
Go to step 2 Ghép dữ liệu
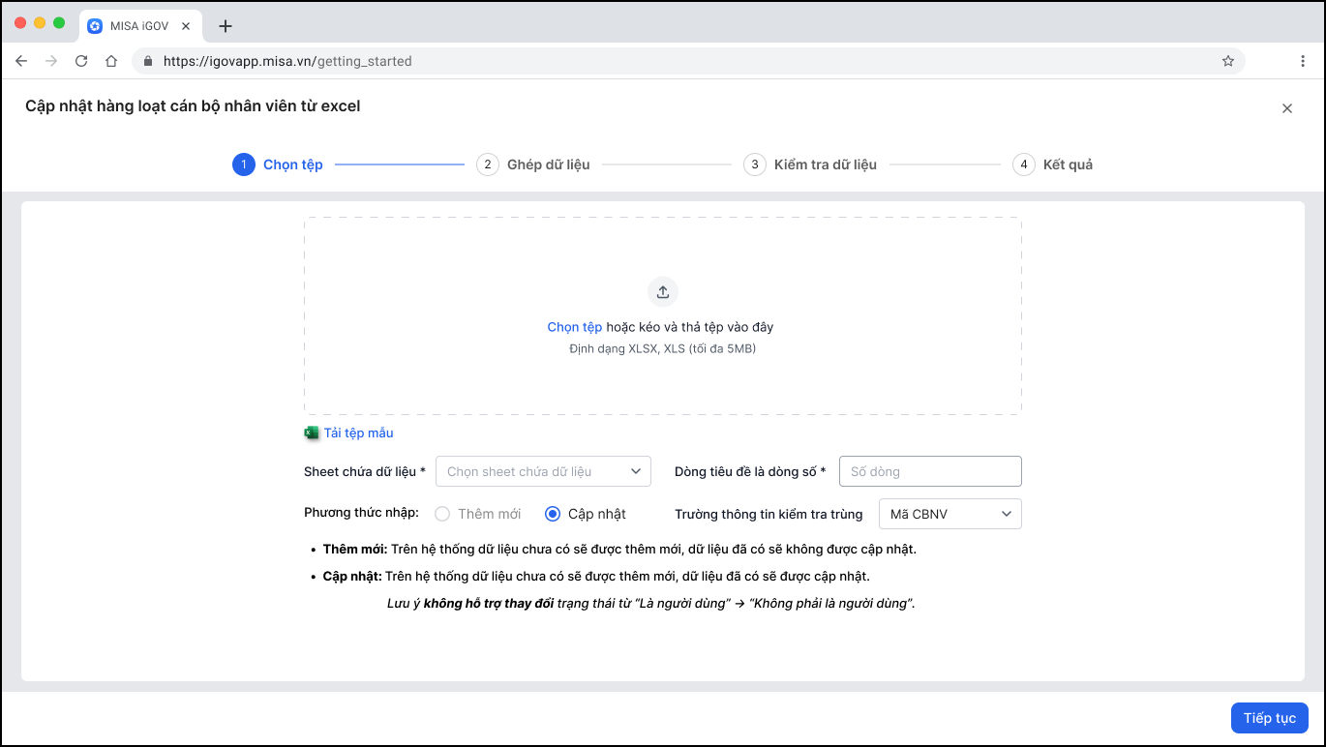click(x=533, y=164)
